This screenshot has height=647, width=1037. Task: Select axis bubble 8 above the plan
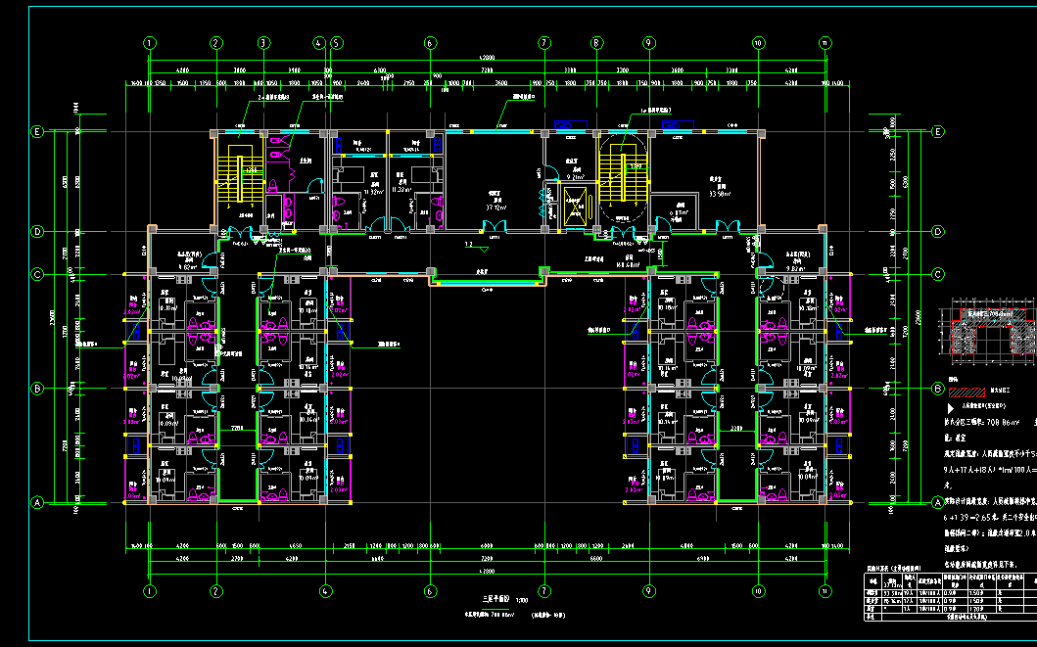pyautogui.click(x=596, y=43)
